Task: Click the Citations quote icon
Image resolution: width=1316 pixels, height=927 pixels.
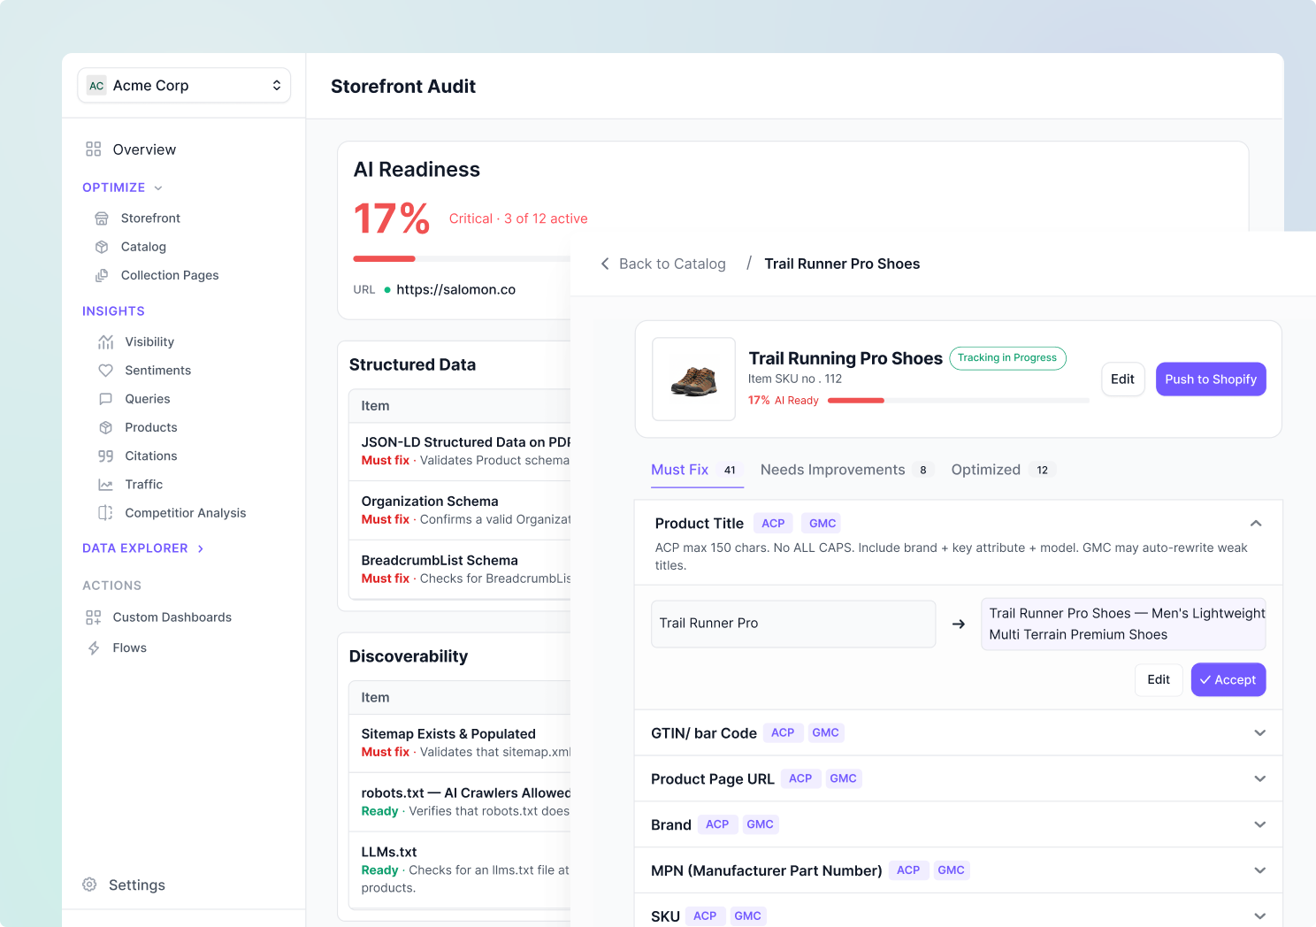Action: 105,456
